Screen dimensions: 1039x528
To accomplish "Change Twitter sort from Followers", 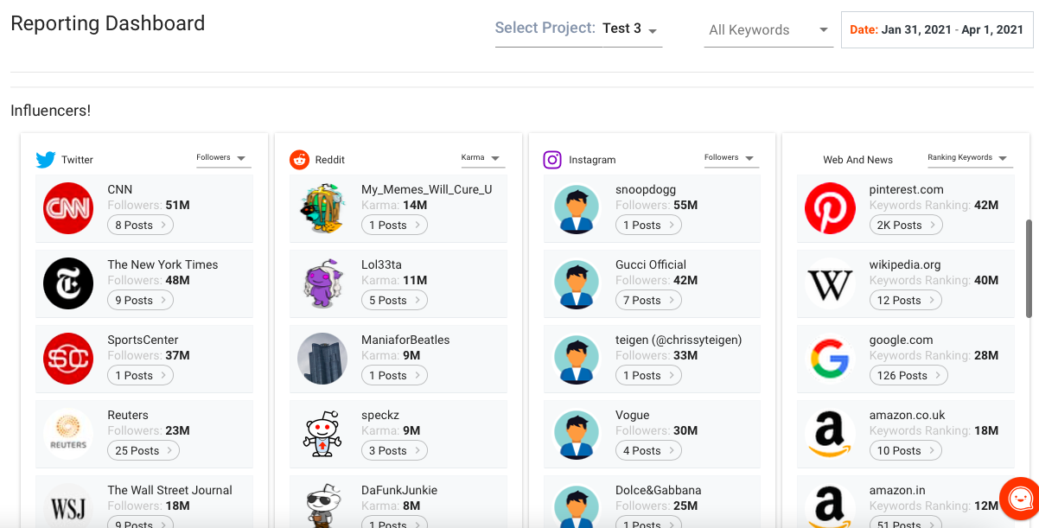I will [222, 158].
